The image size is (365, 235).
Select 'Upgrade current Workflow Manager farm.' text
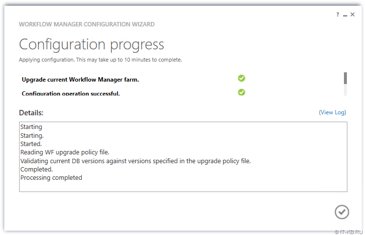pos(80,80)
